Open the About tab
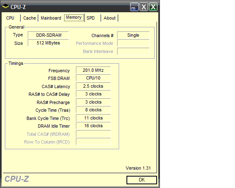Screen dimensions: 235x188 coord(110,18)
